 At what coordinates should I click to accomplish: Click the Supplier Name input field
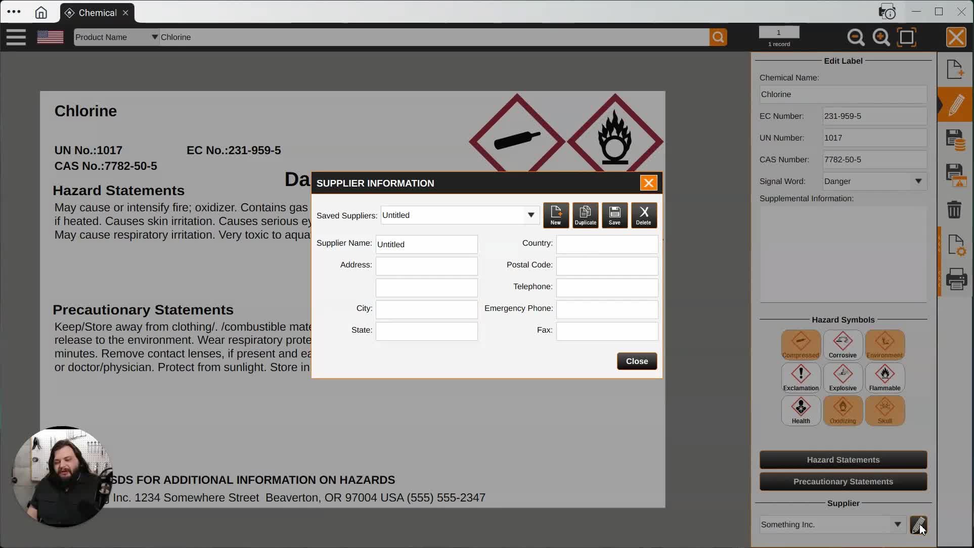click(x=426, y=244)
